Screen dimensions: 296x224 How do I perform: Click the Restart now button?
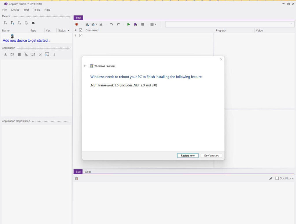(188, 155)
